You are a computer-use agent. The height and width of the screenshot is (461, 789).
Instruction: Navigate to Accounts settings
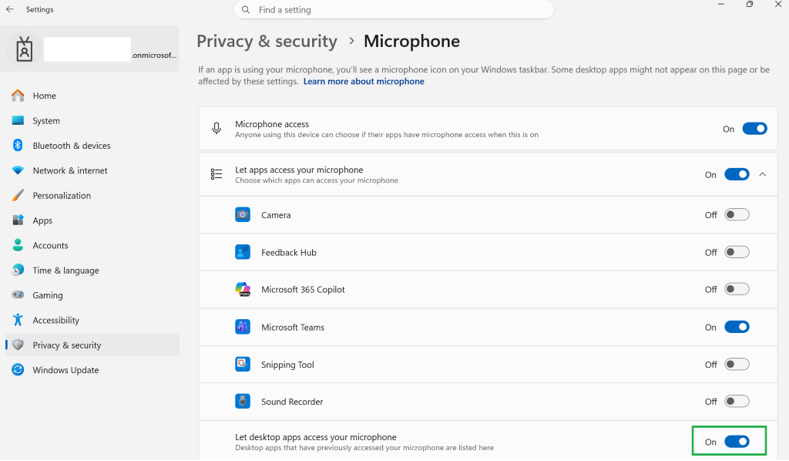click(50, 246)
